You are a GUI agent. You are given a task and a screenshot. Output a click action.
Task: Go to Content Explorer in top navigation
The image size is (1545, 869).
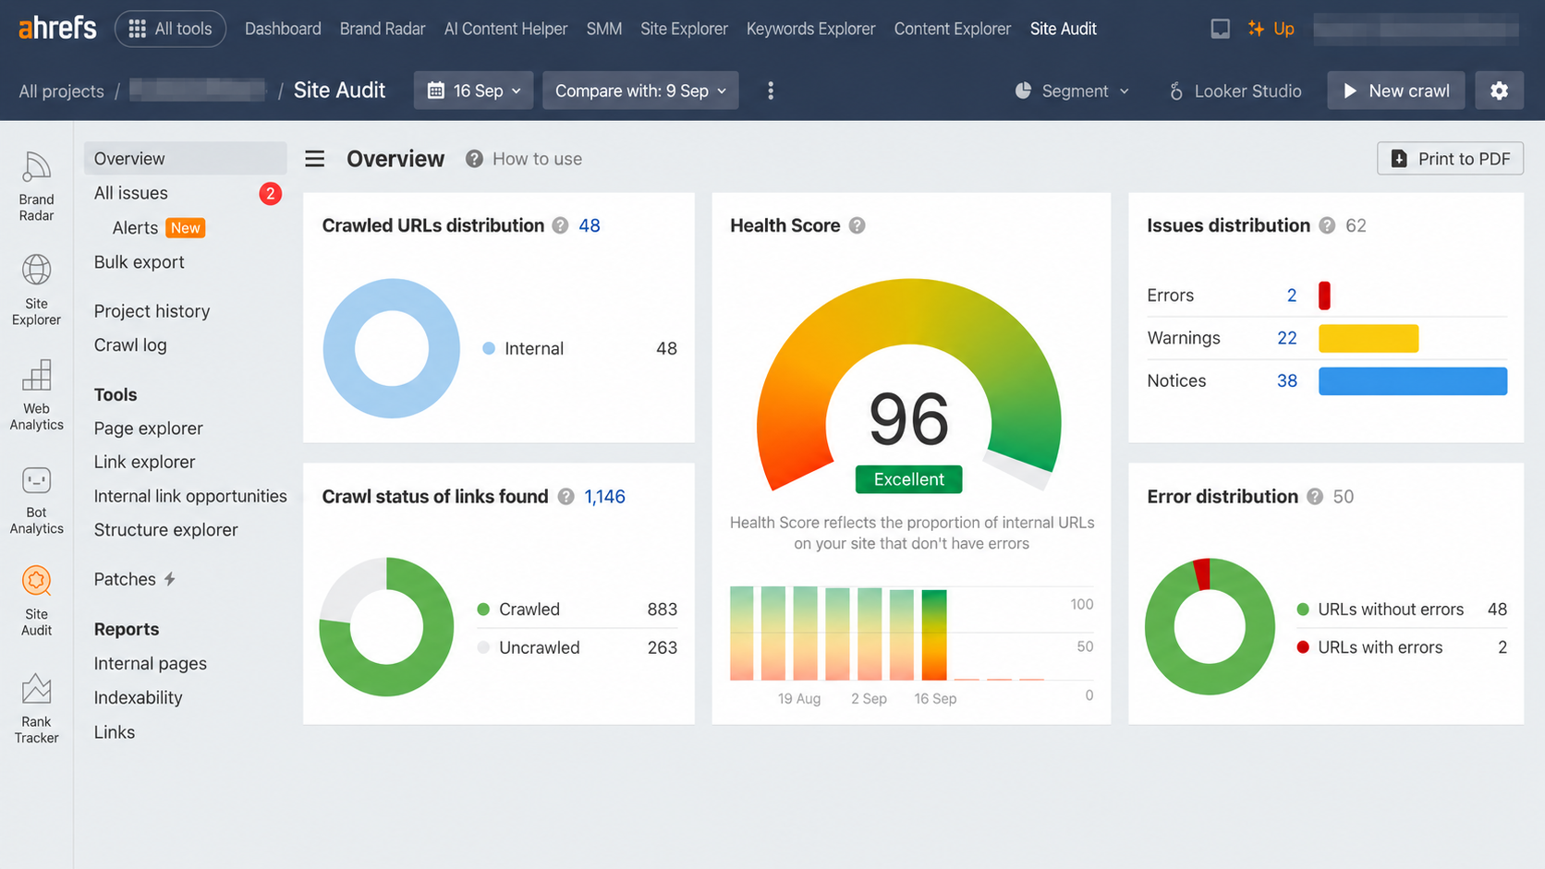952,29
